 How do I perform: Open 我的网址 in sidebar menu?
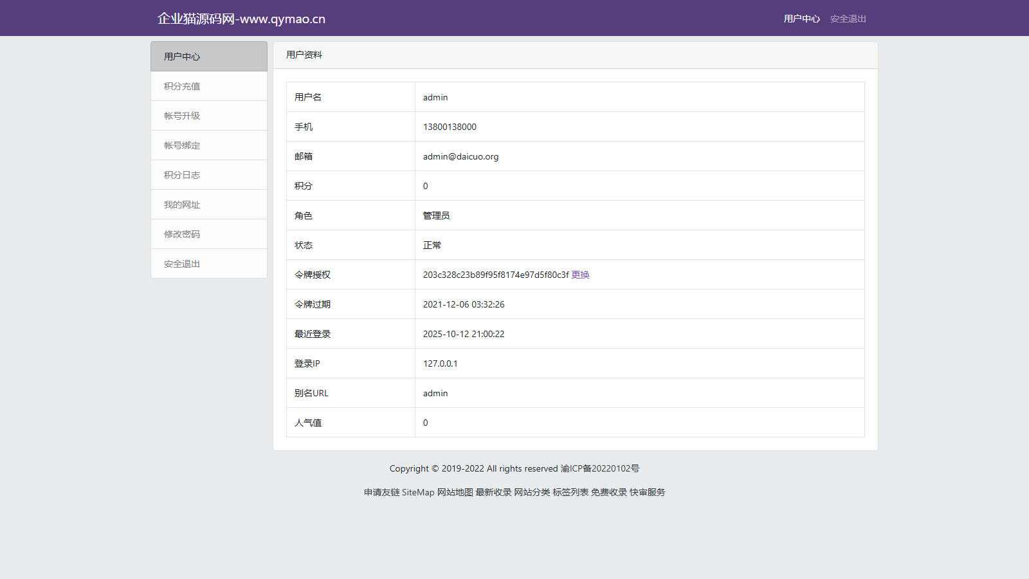click(x=182, y=205)
